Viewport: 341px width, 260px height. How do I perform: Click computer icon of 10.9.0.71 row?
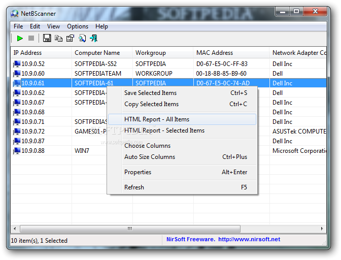click(17, 122)
